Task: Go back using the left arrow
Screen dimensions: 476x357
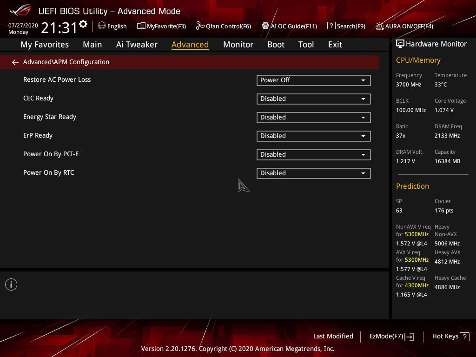Action: [x=15, y=62]
